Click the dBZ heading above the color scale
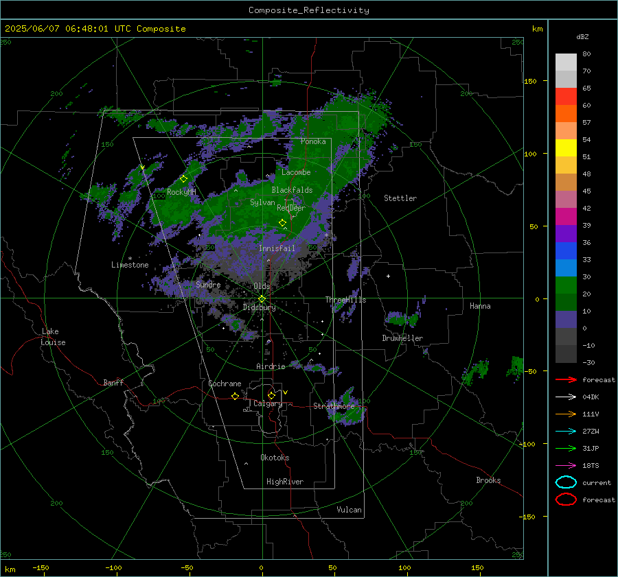 point(582,36)
